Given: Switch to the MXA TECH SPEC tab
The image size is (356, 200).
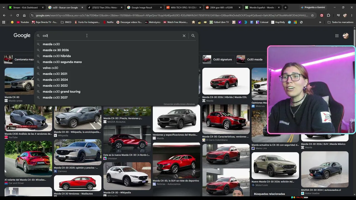Looking at the screenshot, I should tap(184, 7).
